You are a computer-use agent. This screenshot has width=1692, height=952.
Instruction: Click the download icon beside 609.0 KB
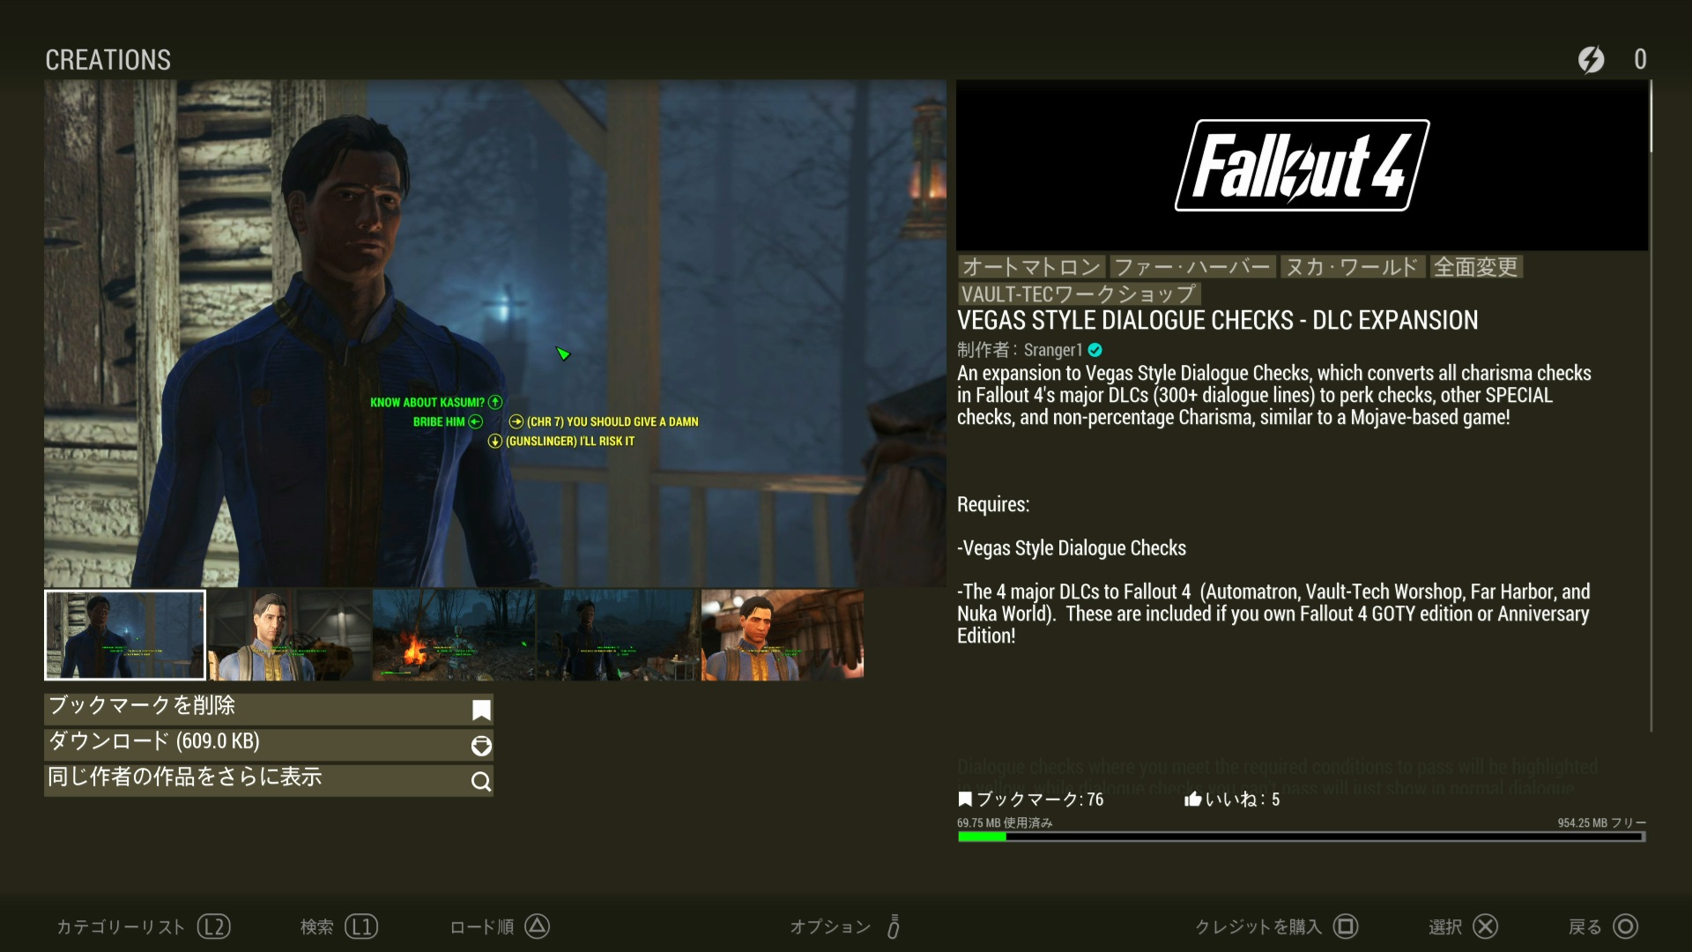coord(481,746)
